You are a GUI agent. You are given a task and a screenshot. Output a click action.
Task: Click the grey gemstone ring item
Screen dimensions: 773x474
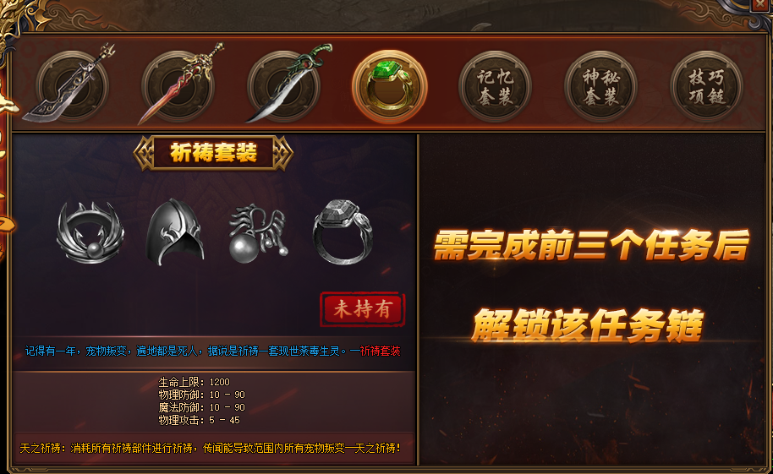click(x=343, y=232)
